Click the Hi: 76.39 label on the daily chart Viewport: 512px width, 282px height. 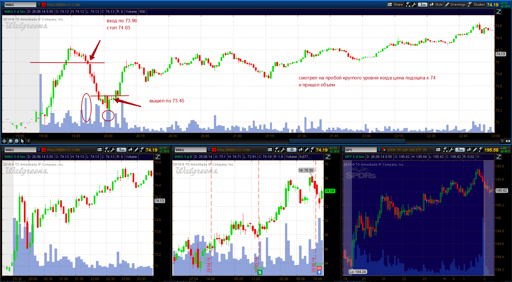(x=306, y=170)
